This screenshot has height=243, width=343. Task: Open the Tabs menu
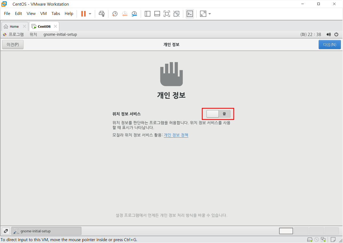coord(56,14)
